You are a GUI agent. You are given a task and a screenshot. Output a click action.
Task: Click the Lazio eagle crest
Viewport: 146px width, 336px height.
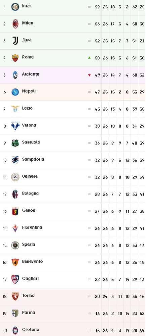(x=15, y=109)
